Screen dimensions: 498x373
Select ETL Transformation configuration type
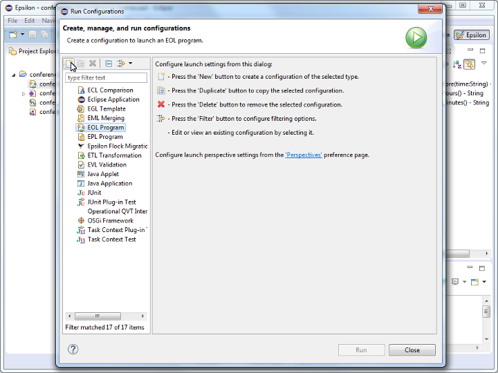click(x=114, y=155)
